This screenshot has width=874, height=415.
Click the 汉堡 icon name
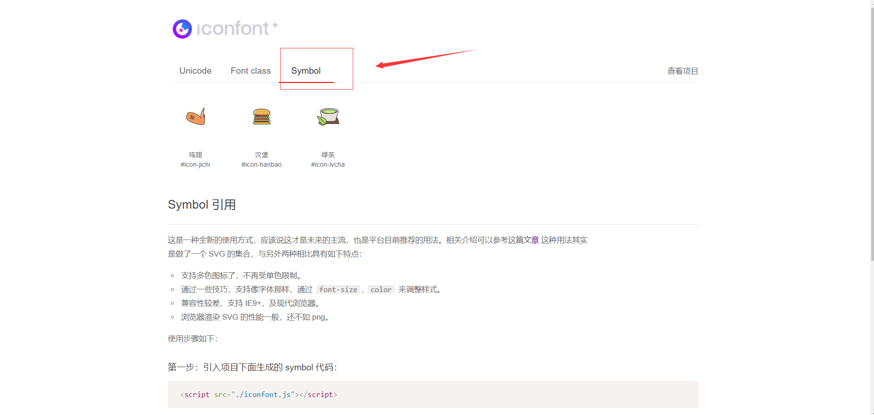pos(262,155)
